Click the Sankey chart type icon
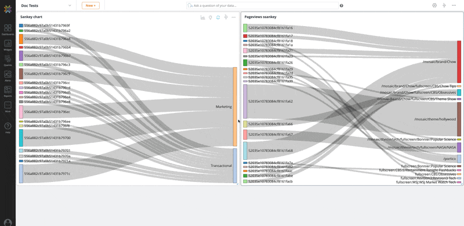Image resolution: width=464 pixels, height=226 pixels. (202, 17)
